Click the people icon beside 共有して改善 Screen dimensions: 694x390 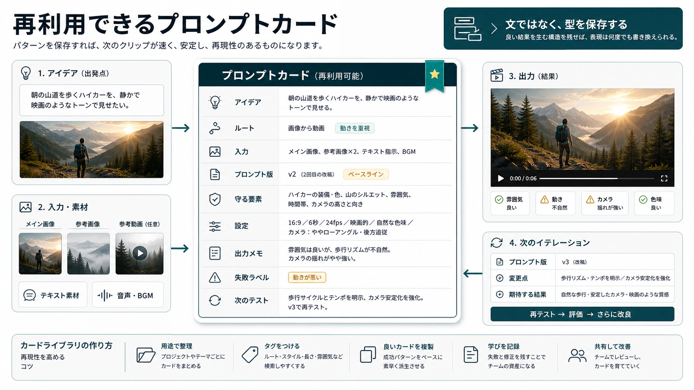pos(577,355)
